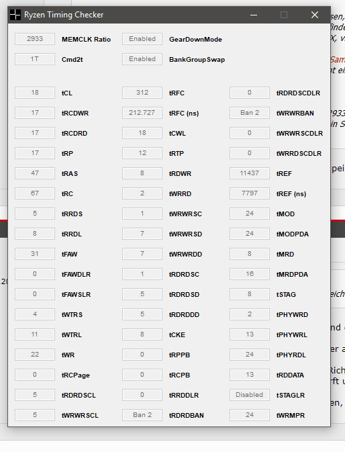Select the tMOD value field
The width and height of the screenshot is (345, 452).
(250, 214)
